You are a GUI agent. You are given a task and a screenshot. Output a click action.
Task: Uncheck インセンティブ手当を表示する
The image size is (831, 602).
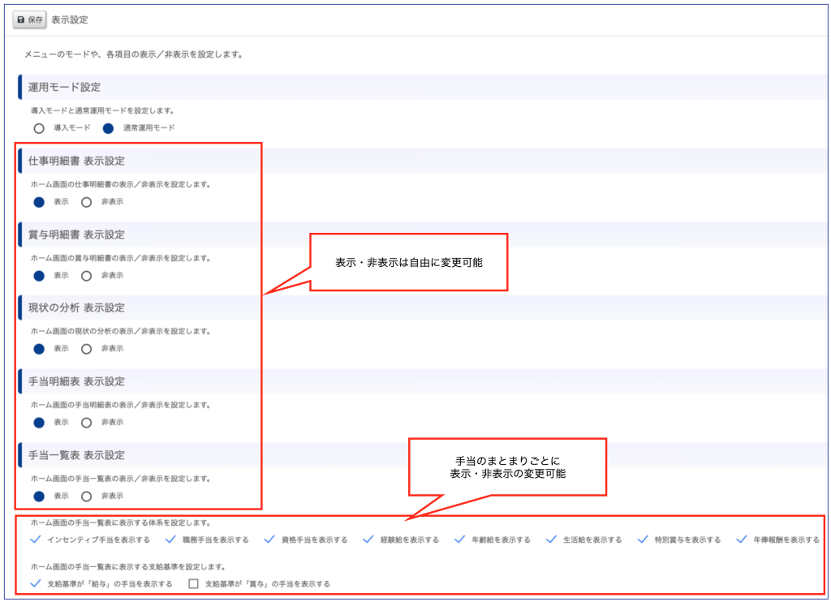35,539
